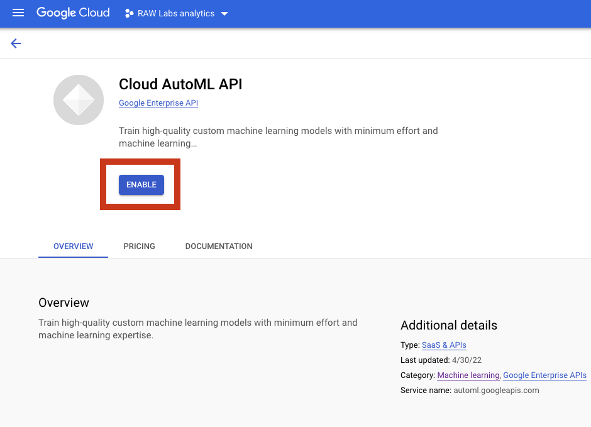Click the truncated description ending in 'machine learning…'
Viewport: 591px width, 427px height.
point(278,137)
